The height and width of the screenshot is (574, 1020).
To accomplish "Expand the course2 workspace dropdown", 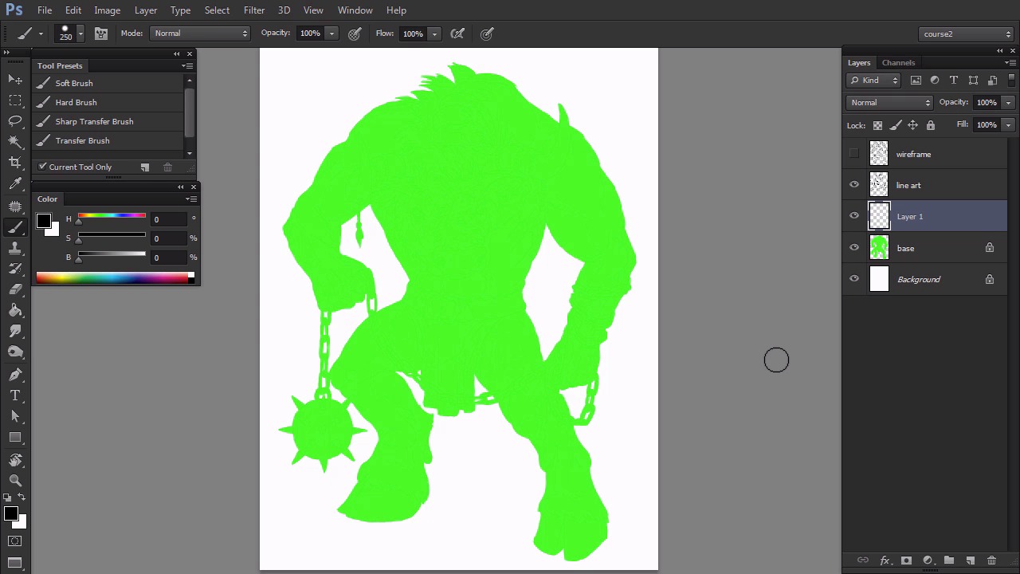I will 966,34.
